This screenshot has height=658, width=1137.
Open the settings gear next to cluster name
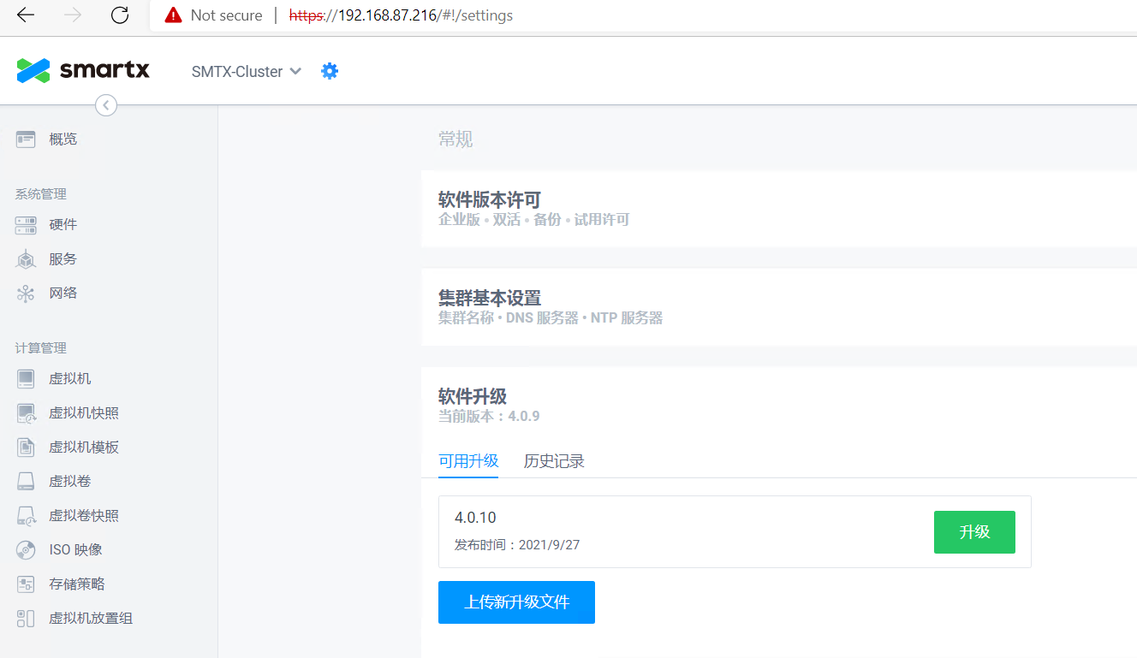[330, 71]
